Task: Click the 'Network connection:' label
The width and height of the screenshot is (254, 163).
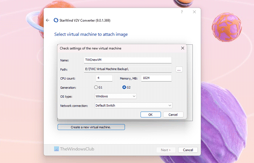Action: [74, 106]
